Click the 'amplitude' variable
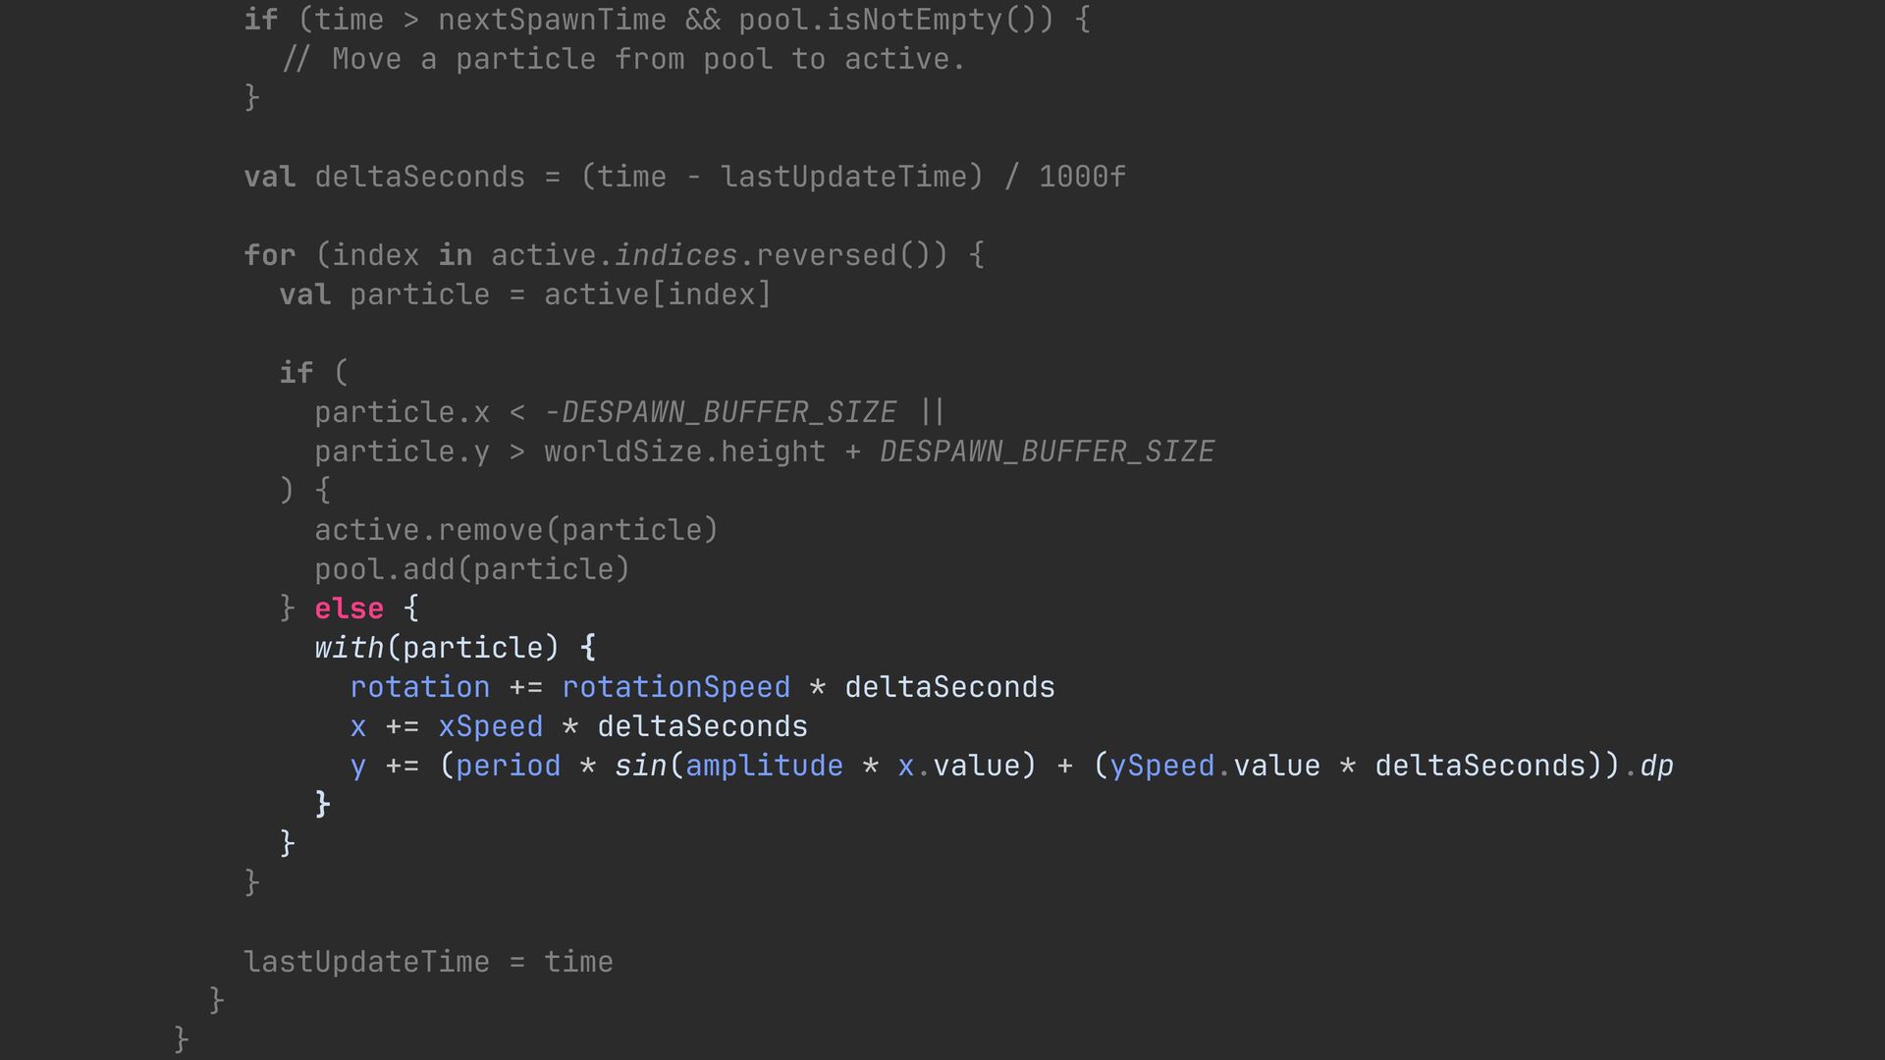 (764, 766)
